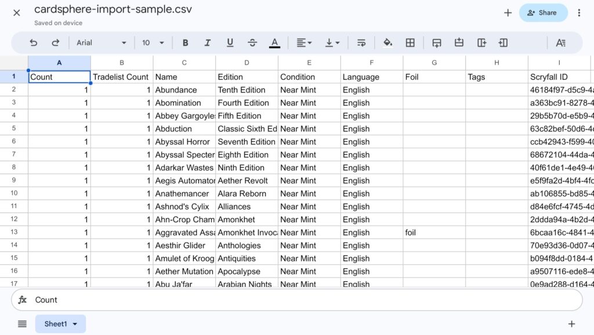Insert a row using the toolbar icon
This screenshot has height=335, width=594.
[436, 42]
